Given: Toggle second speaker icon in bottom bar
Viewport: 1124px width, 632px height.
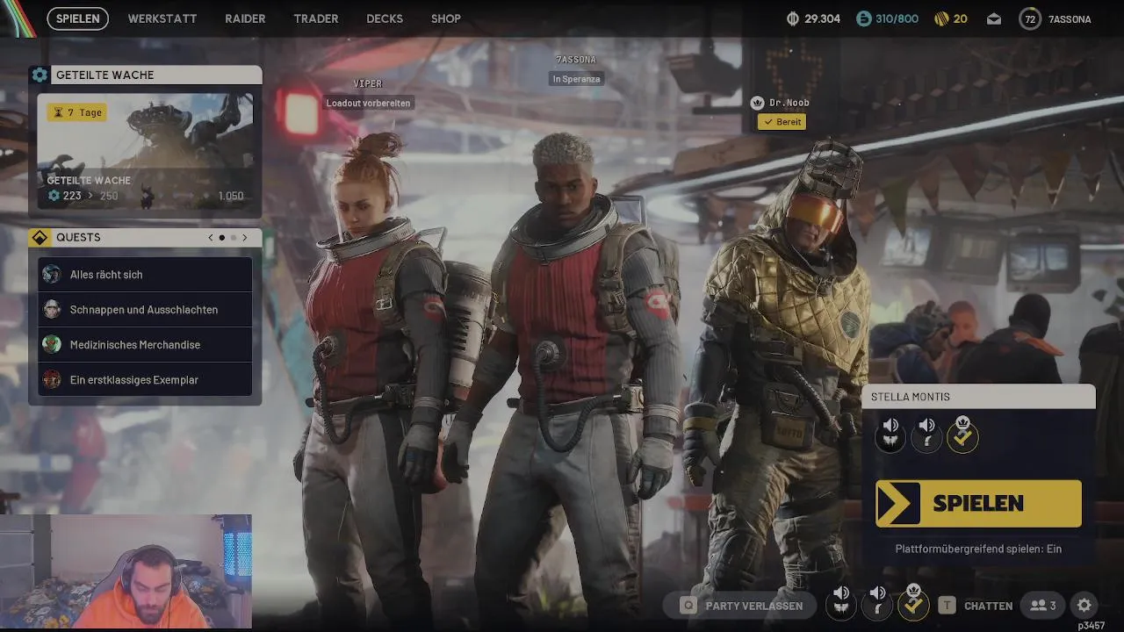Looking at the screenshot, I should click(877, 604).
